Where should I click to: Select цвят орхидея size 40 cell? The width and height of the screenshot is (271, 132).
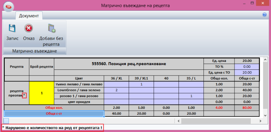coord(166,102)
